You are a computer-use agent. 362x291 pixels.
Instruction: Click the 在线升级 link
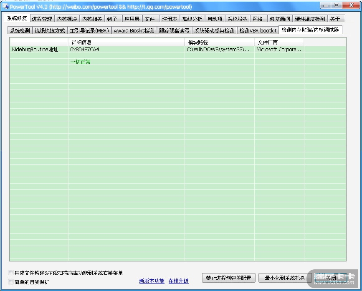click(179, 281)
